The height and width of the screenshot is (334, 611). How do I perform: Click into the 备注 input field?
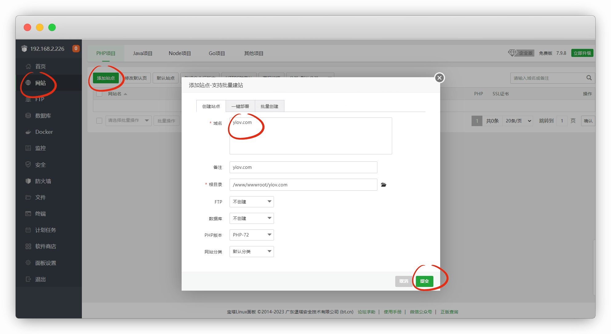point(303,167)
